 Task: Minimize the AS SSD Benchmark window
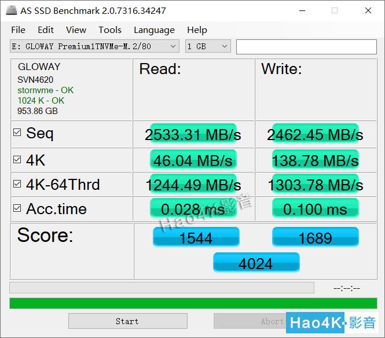tap(302, 10)
